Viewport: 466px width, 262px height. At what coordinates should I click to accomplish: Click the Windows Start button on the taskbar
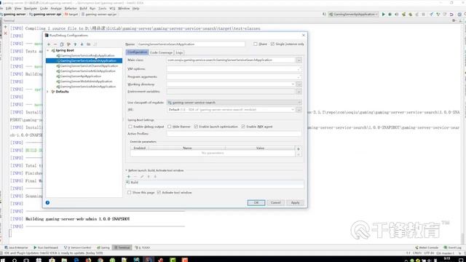click(x=3, y=260)
